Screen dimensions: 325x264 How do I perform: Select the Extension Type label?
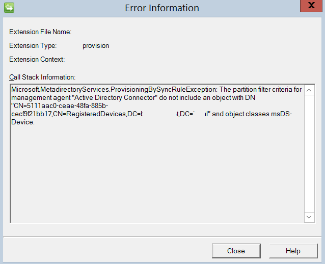coord(33,46)
